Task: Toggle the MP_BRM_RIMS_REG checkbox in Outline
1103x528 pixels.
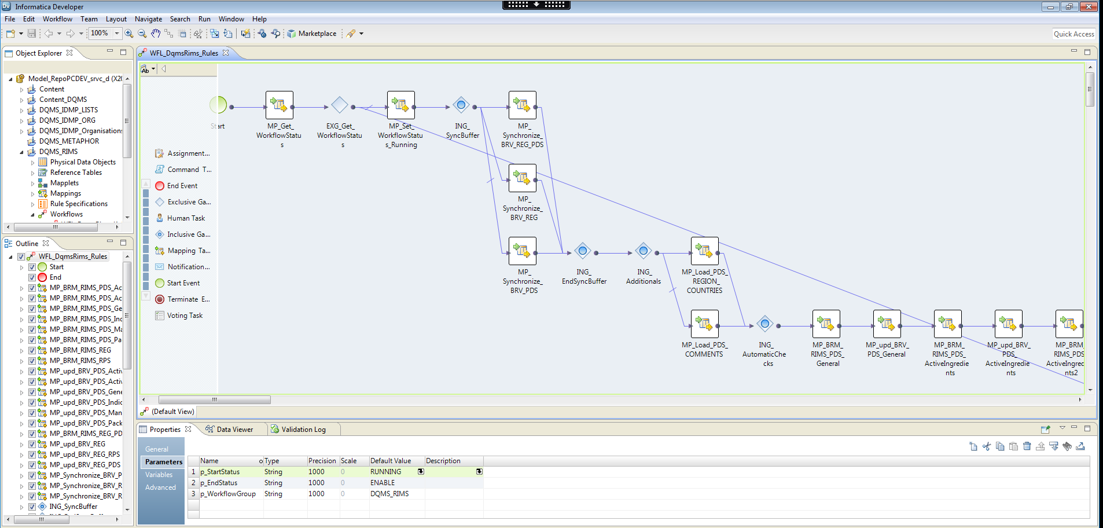Action: [32, 350]
